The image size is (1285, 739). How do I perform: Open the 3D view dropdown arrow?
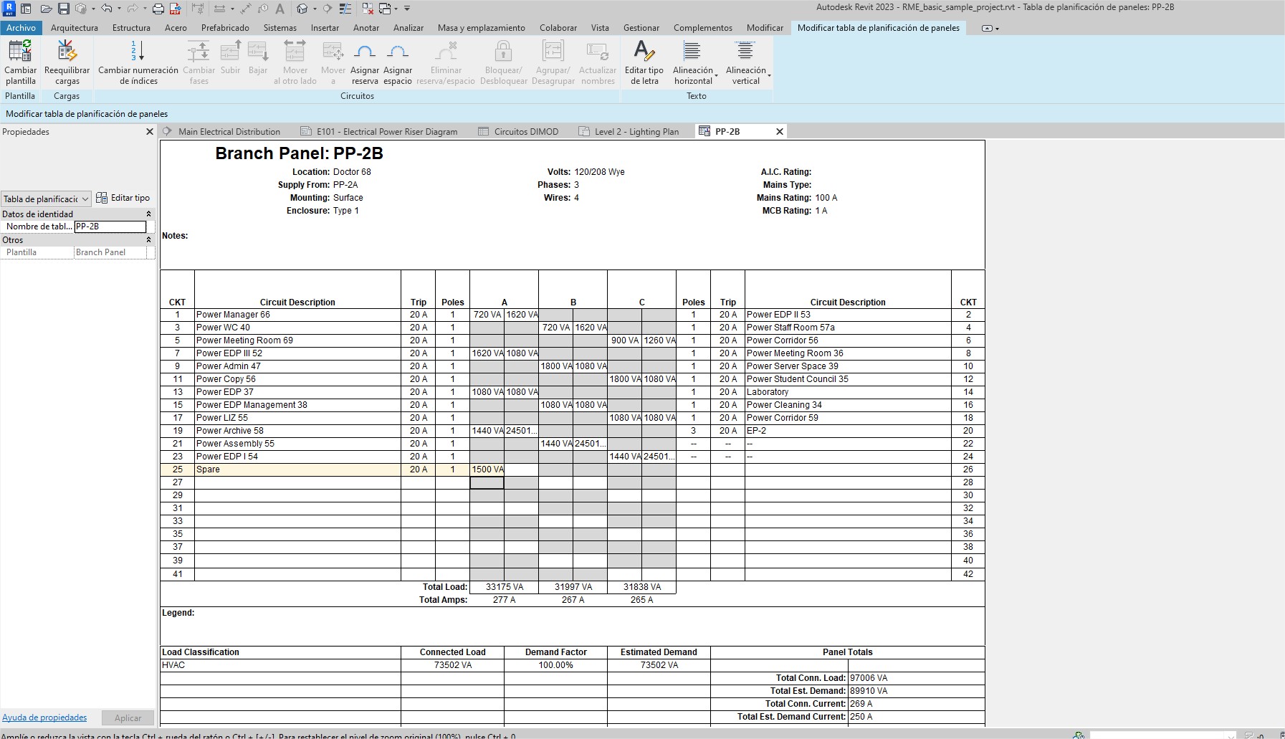point(315,9)
